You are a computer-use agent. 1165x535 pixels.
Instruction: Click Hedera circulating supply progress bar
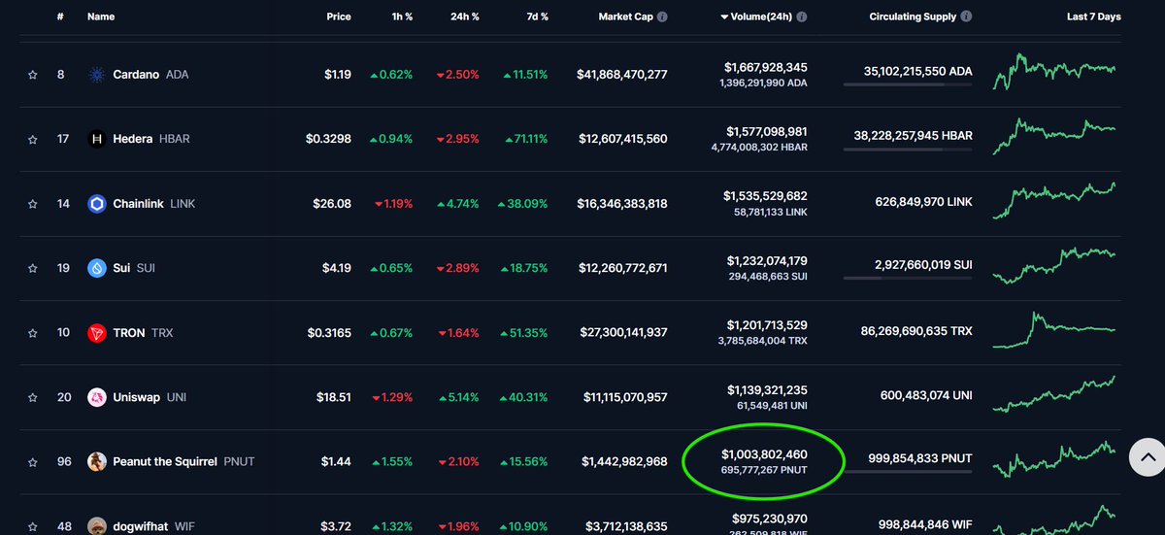click(x=908, y=149)
